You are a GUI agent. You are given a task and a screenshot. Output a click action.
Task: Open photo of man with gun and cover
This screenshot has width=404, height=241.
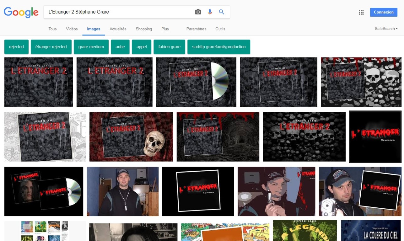(x=360, y=191)
